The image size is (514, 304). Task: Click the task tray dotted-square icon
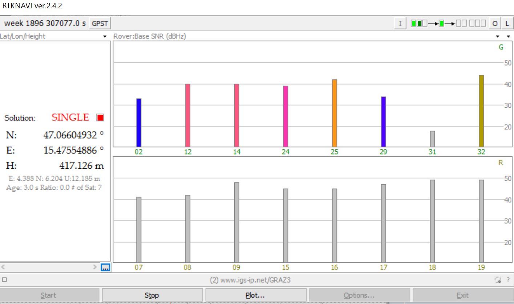pyautogui.click(x=498, y=280)
